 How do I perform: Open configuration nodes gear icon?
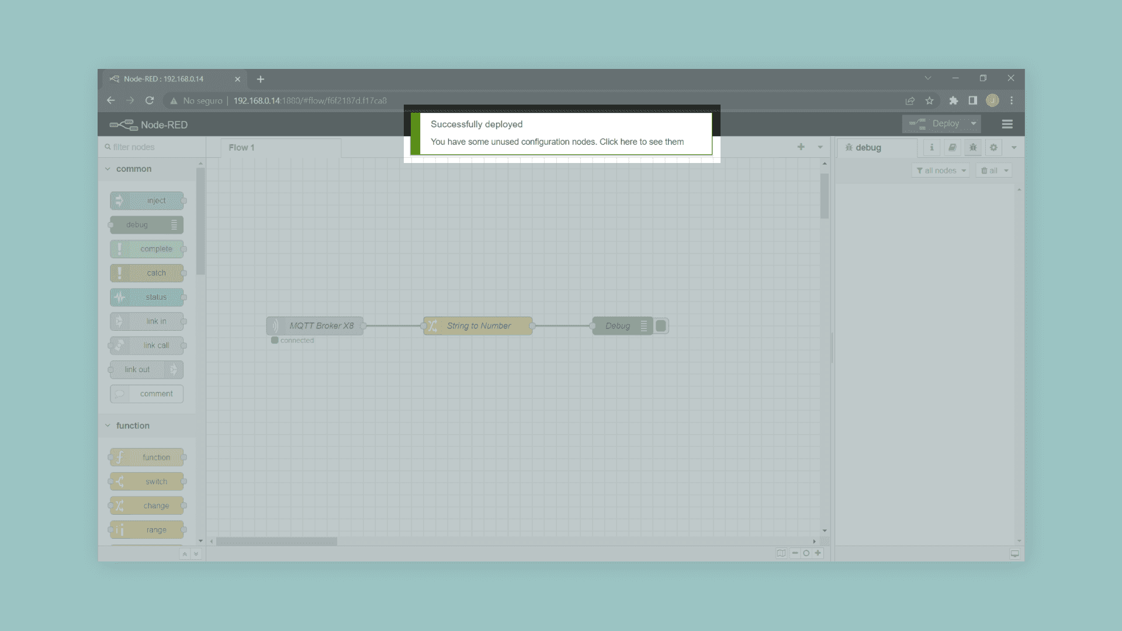[993, 147]
